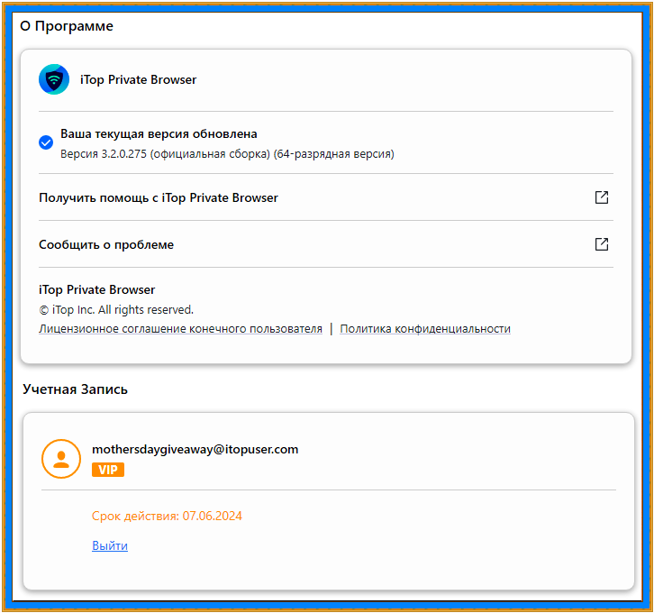Click '© iTop Inc. All rights reserved.'
The width and height of the screenshot is (654, 613).
[x=116, y=309]
